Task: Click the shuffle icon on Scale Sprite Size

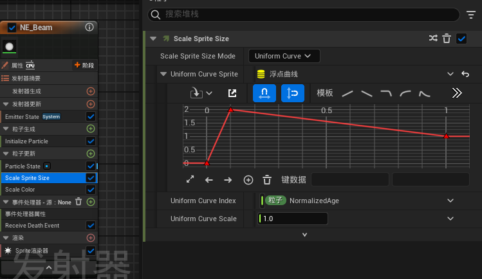Action: [x=433, y=39]
